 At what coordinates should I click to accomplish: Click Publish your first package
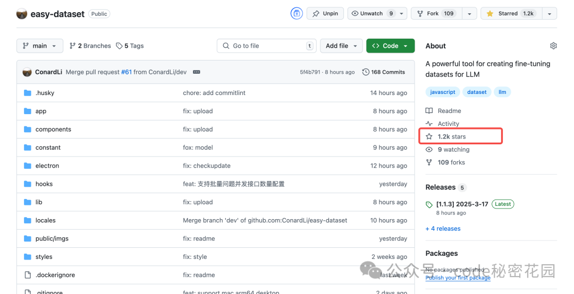458,278
